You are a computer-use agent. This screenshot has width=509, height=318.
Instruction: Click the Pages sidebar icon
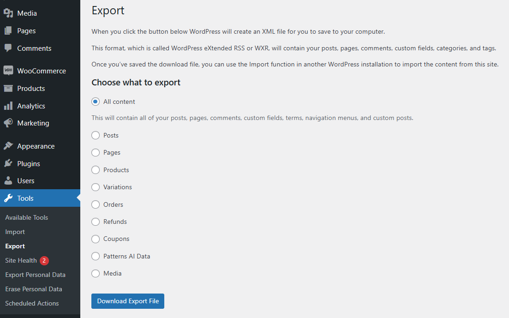[x=8, y=31]
